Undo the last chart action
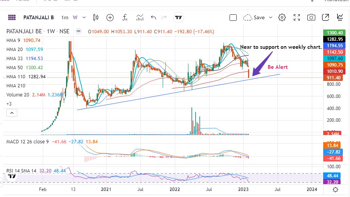 click(x=153, y=17)
